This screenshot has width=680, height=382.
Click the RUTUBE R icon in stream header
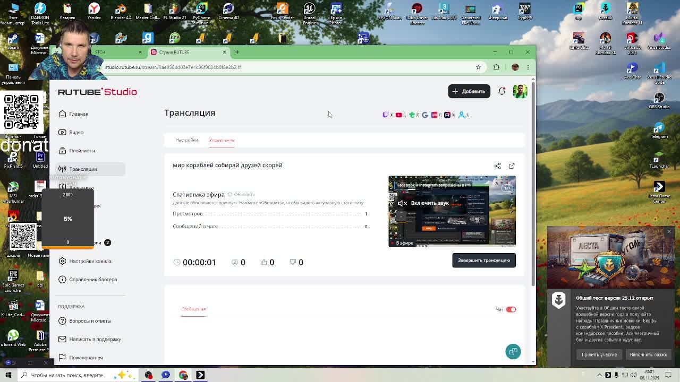tap(447, 115)
